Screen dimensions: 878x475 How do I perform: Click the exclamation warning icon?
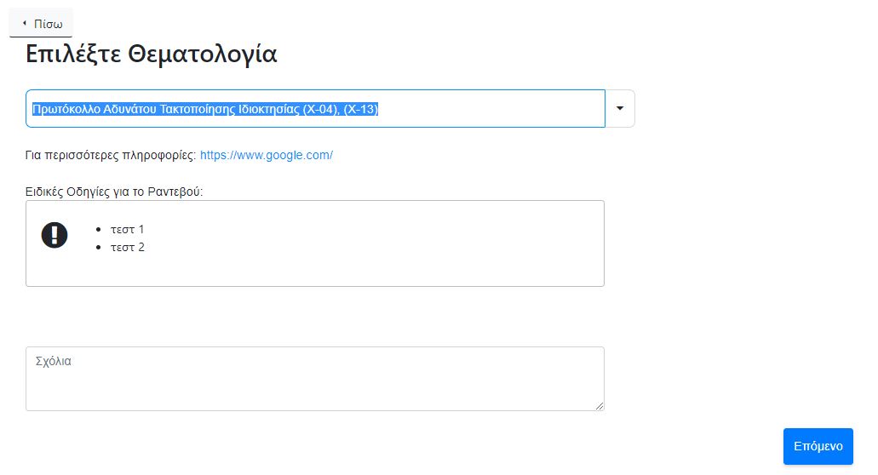(x=55, y=235)
